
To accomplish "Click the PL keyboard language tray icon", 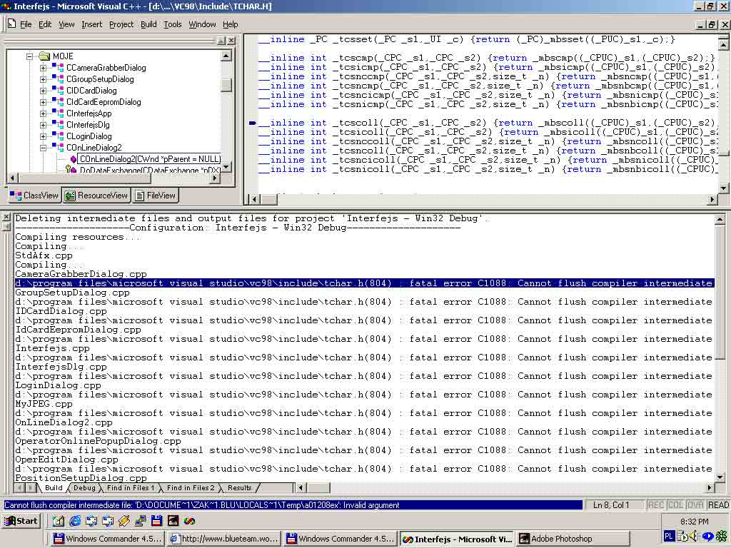I will tap(668, 537).
